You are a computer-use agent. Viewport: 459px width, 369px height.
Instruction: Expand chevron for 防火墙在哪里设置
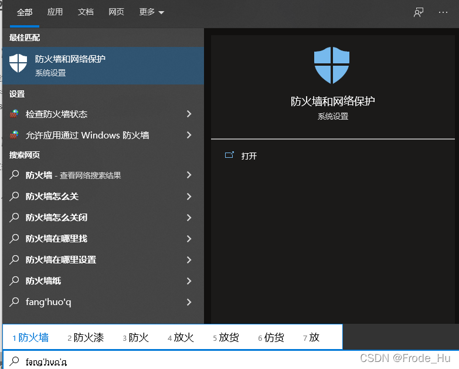[189, 259]
